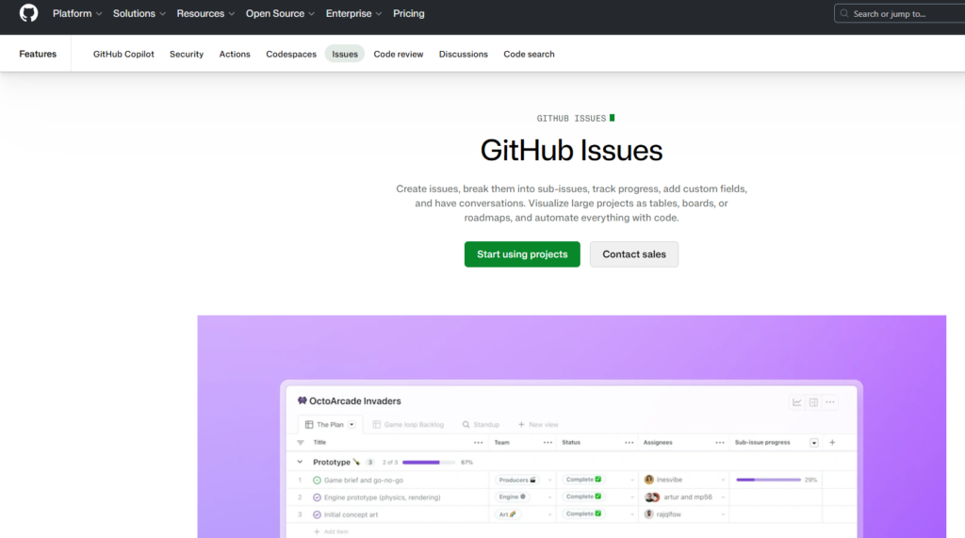Select the Game loop Backlog tab
Screen dimensions: 965x538
(408, 425)
